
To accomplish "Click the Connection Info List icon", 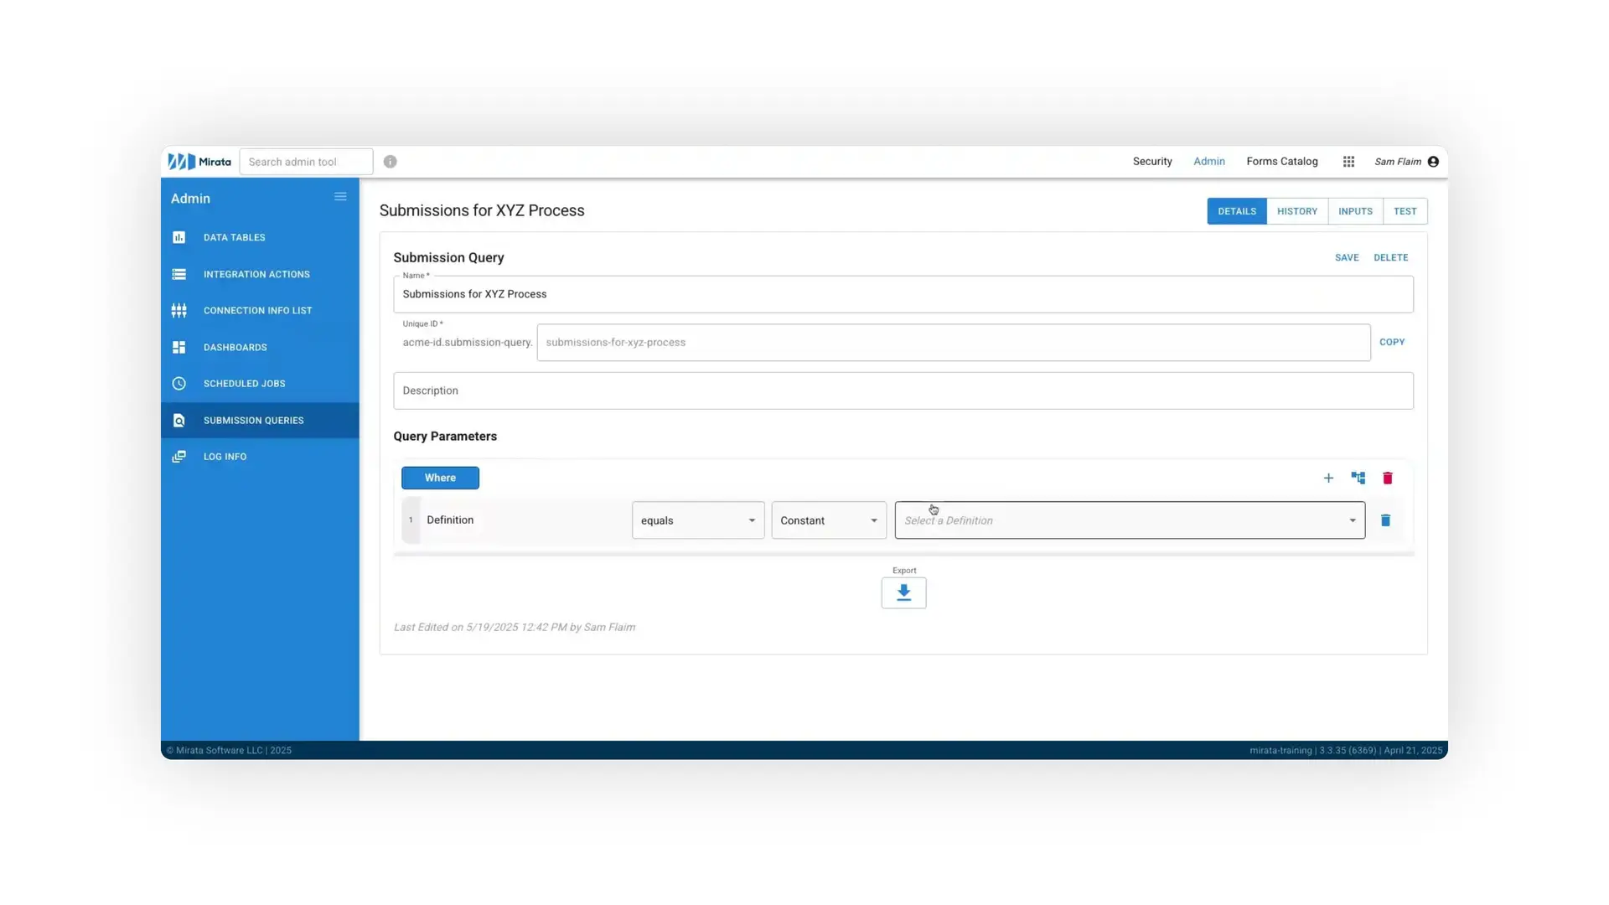I will (179, 310).
